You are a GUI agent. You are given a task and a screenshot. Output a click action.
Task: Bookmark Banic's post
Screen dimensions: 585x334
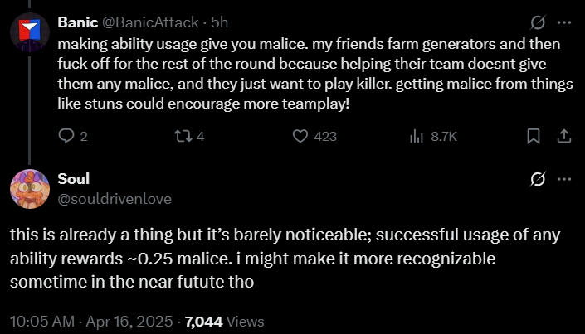coord(534,135)
